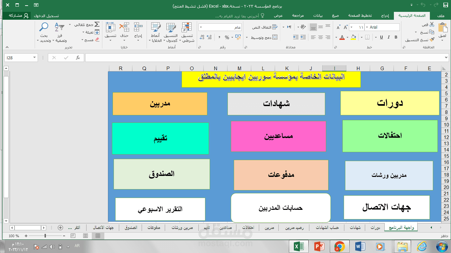Click the percent style icon
The height and width of the screenshot is (253, 451).
pyautogui.click(x=227, y=38)
